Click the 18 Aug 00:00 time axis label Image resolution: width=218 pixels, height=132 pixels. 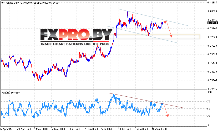pyautogui.click(x=159, y=129)
